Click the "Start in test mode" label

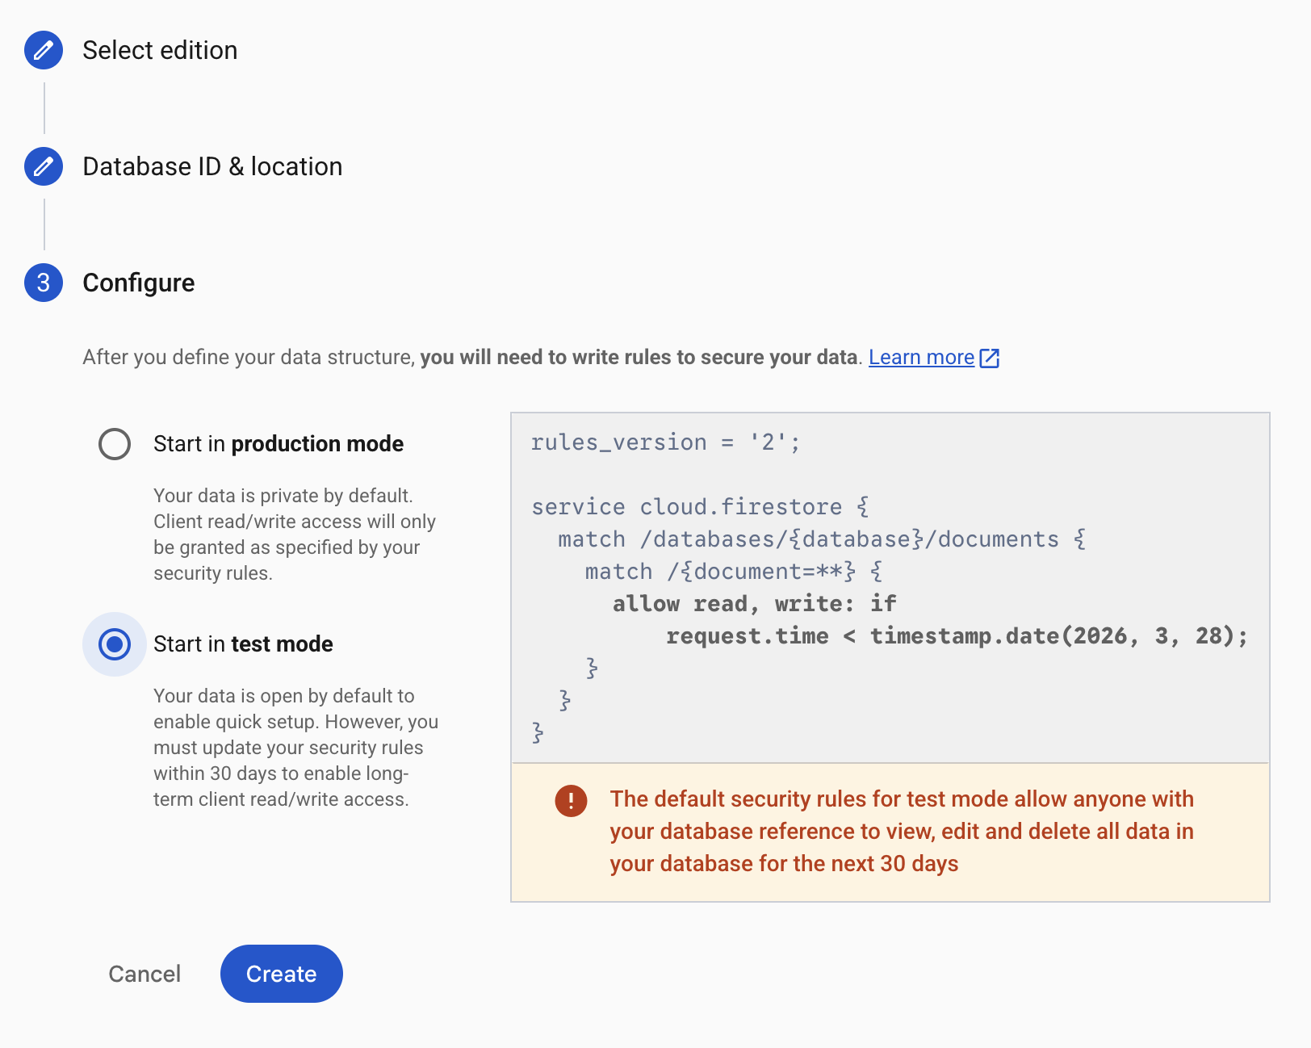pyautogui.click(x=243, y=644)
